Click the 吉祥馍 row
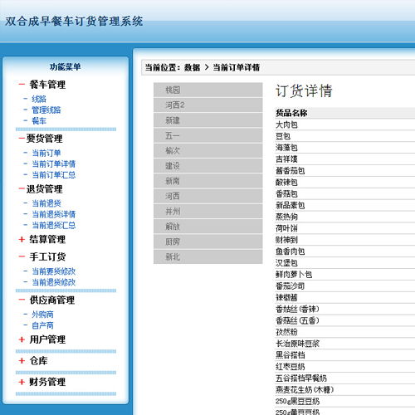Screen dimensions: 415x415 tap(345, 159)
